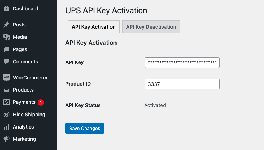Click the Pages icon in sidebar

coord(6,49)
